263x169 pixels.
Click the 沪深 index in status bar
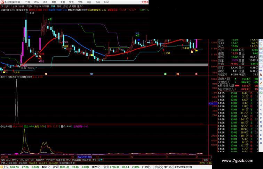[x=56, y=167]
